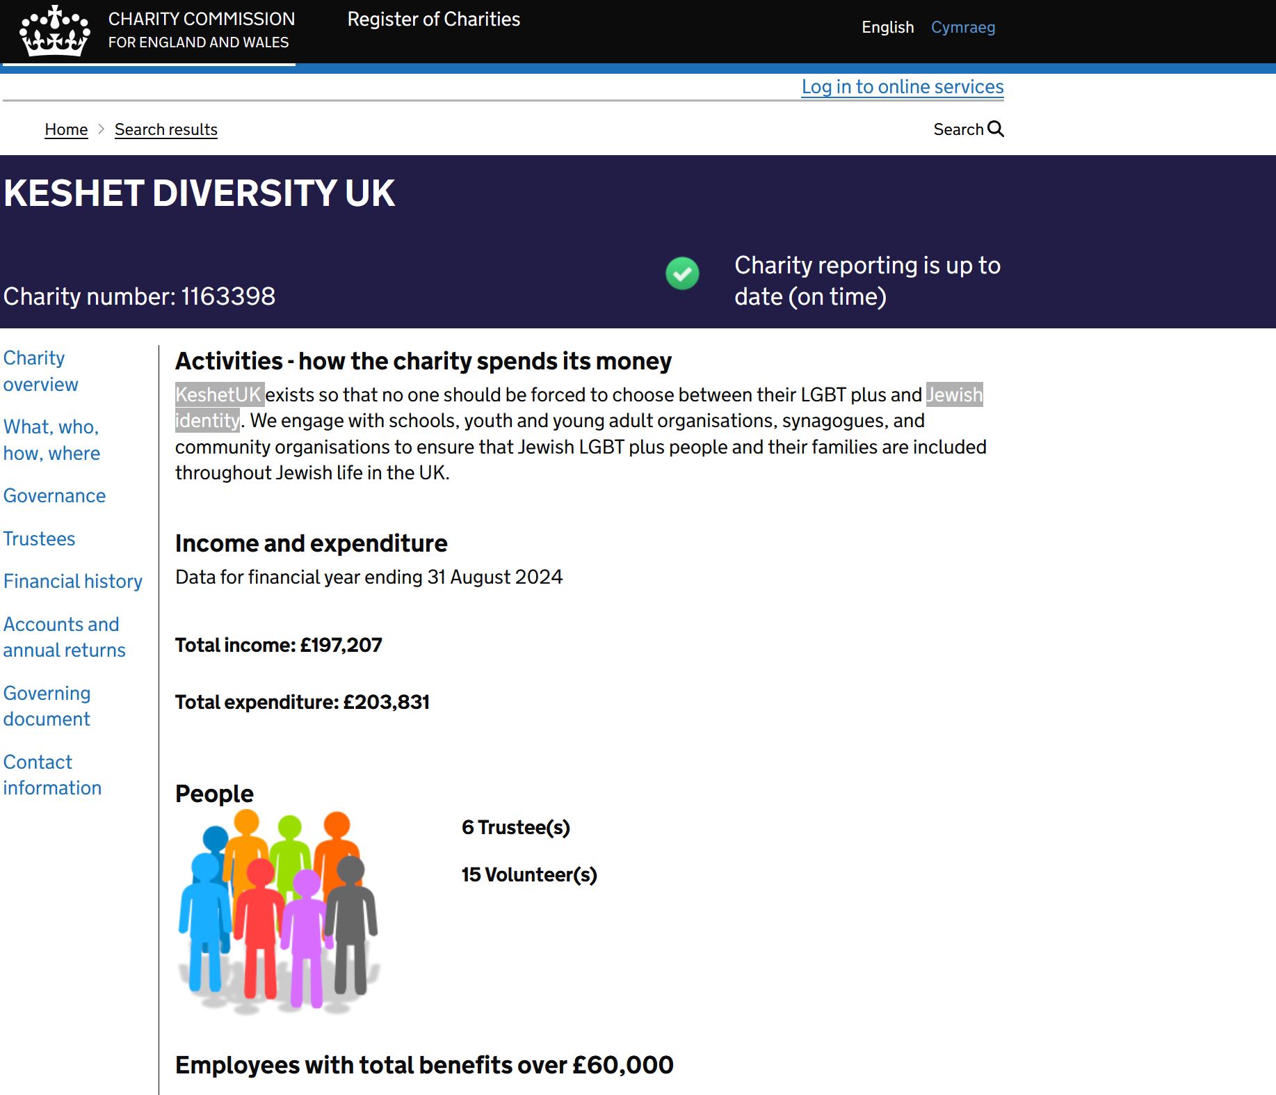Screen dimensions: 1276x1095
Task: Open Log in to online services
Action: (x=903, y=87)
